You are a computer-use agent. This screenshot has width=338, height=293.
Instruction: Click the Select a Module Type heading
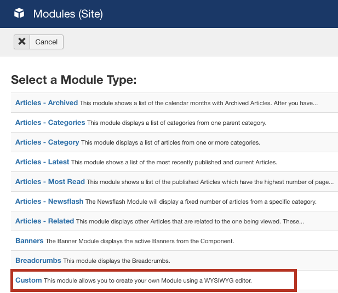[x=74, y=80]
